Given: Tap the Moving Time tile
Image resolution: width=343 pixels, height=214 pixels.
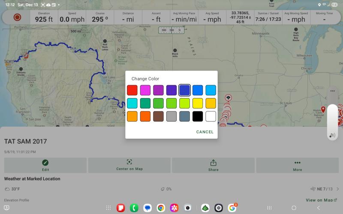Looking at the screenshot, I should [324, 17].
